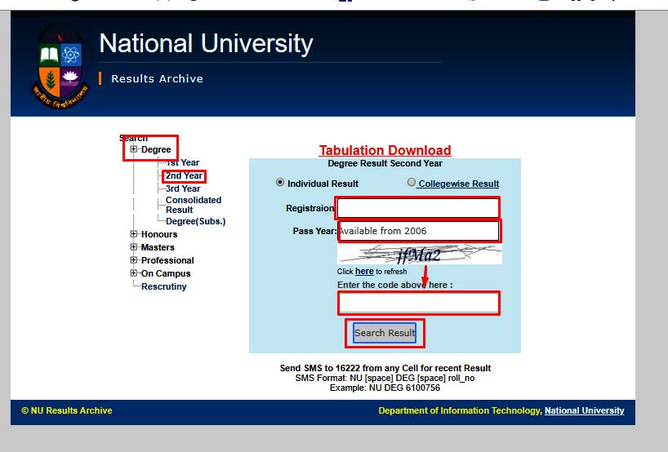
Task: Click the Results Archive subtitle
Action: pyautogui.click(x=158, y=79)
